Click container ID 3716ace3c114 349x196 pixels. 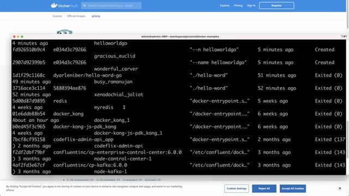[29, 88]
